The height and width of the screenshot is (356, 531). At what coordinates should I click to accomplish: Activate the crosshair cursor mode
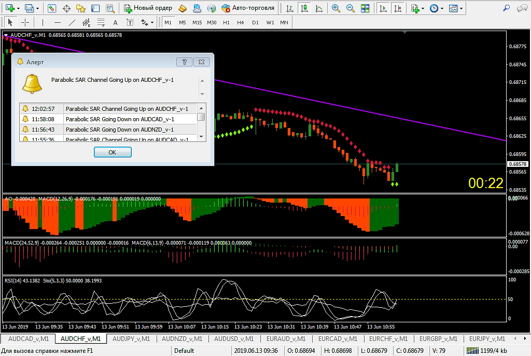click(25, 23)
